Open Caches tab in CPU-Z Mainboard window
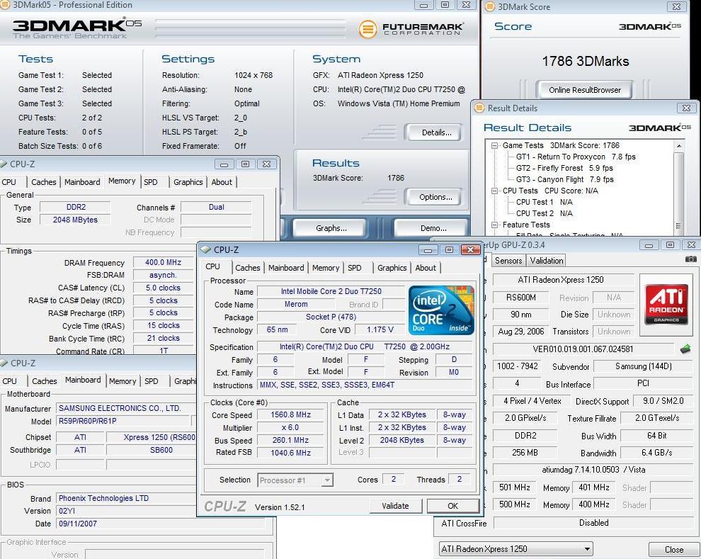The height and width of the screenshot is (559, 701). tap(45, 381)
